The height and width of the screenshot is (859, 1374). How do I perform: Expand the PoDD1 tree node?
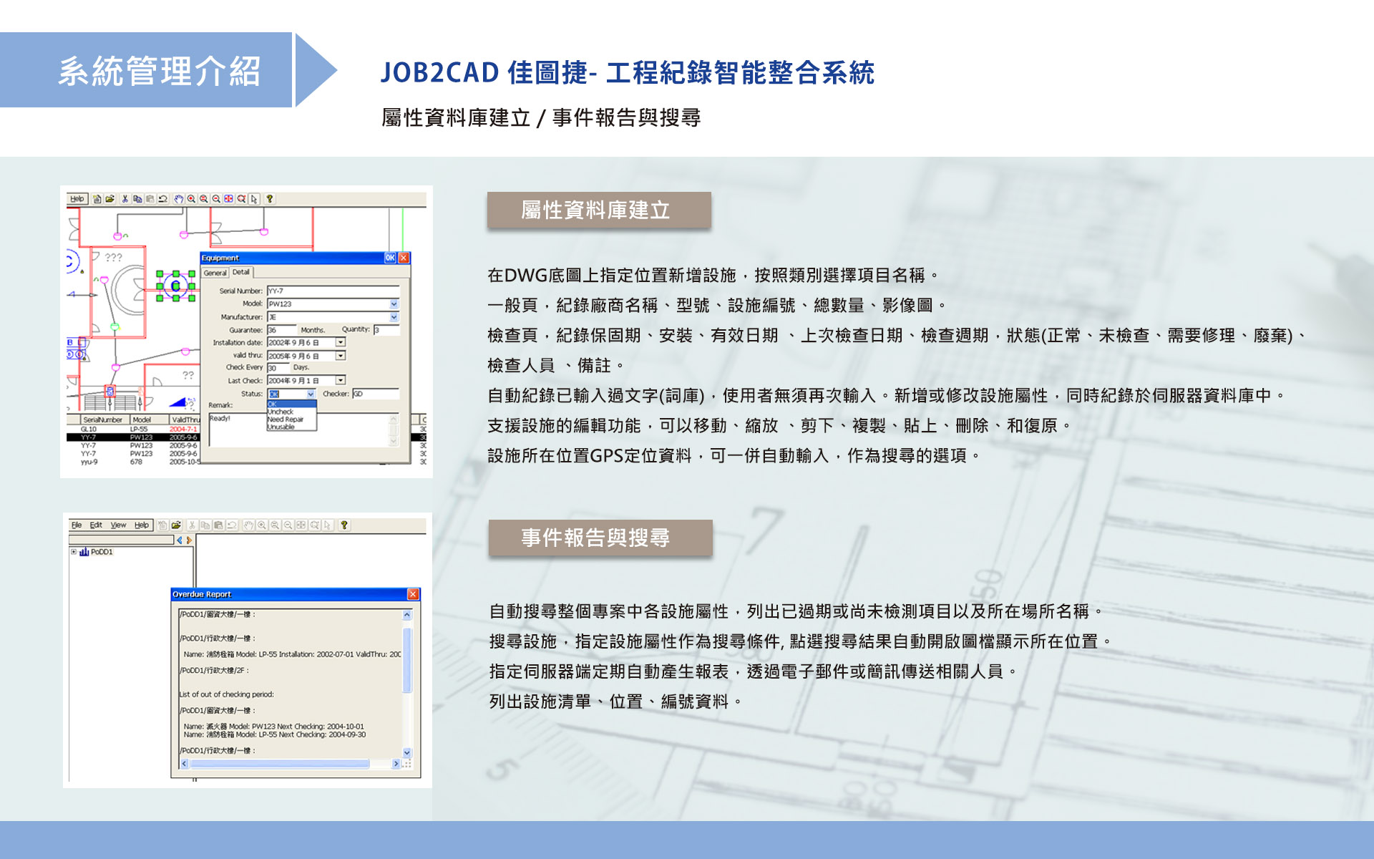point(73,551)
